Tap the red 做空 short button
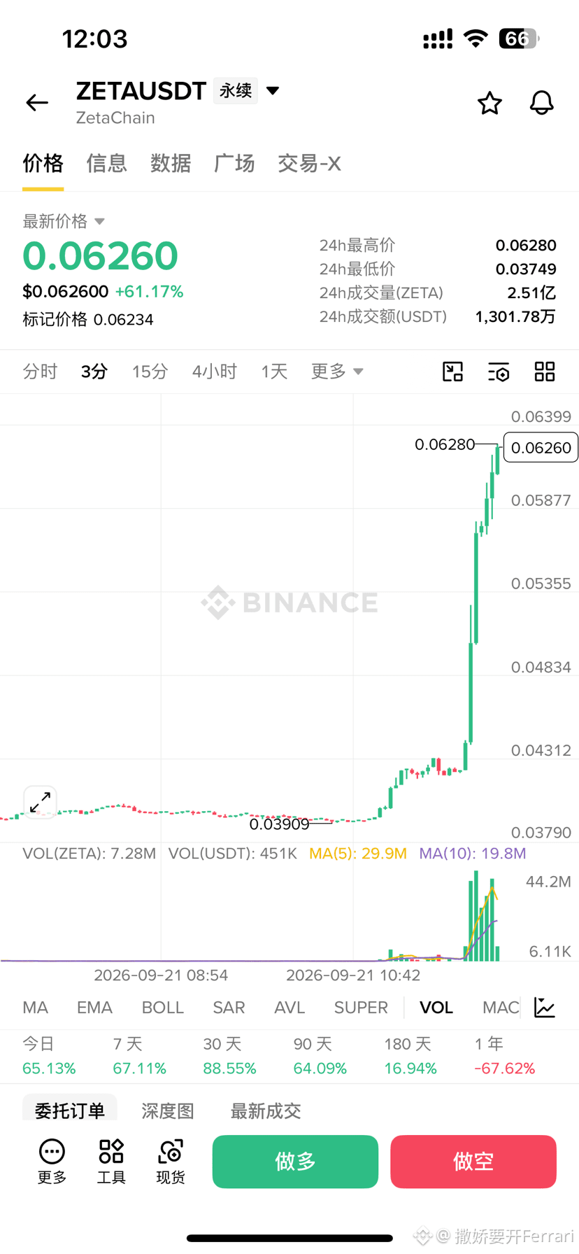579x1254 pixels. [473, 1162]
